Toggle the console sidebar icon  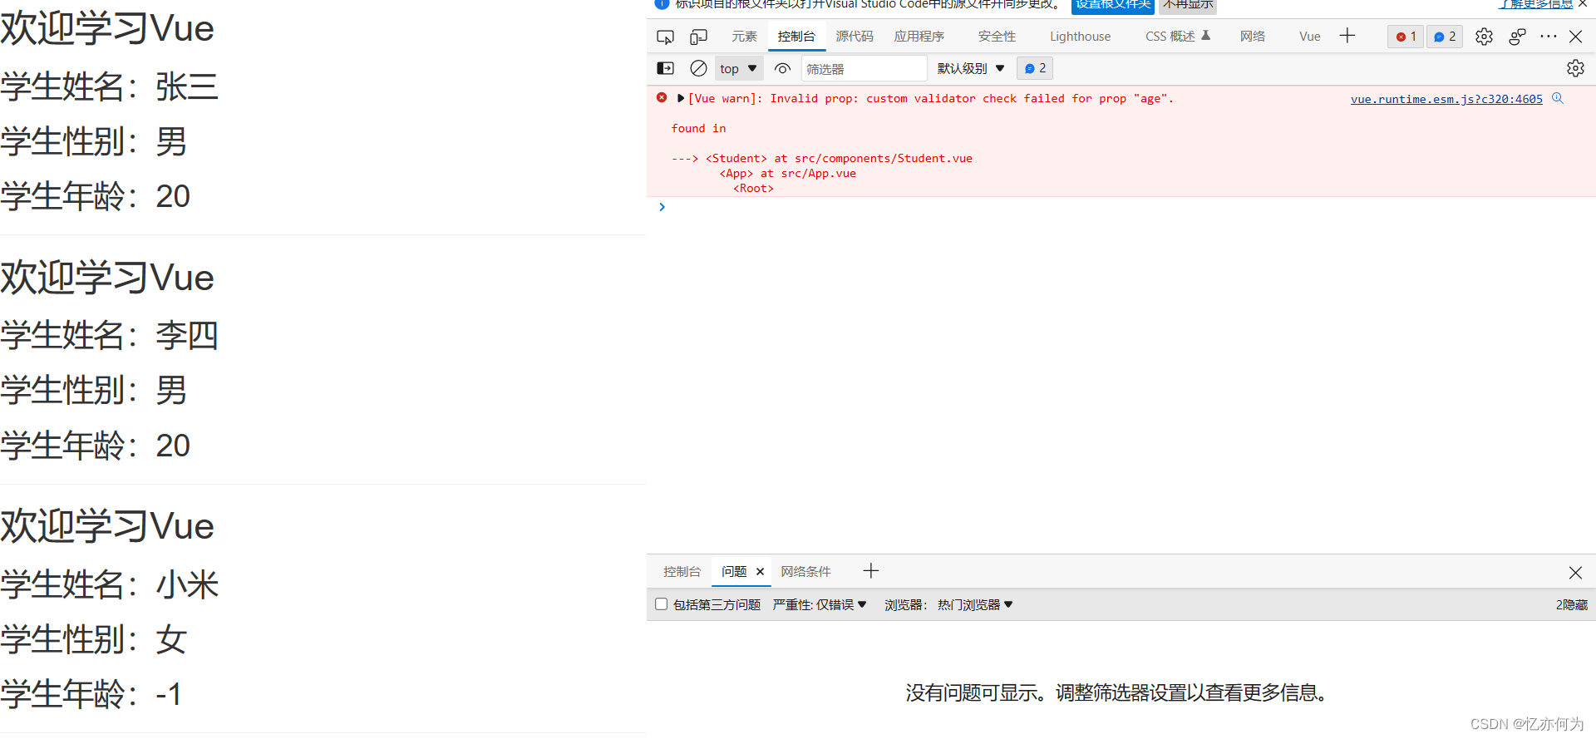coord(665,68)
